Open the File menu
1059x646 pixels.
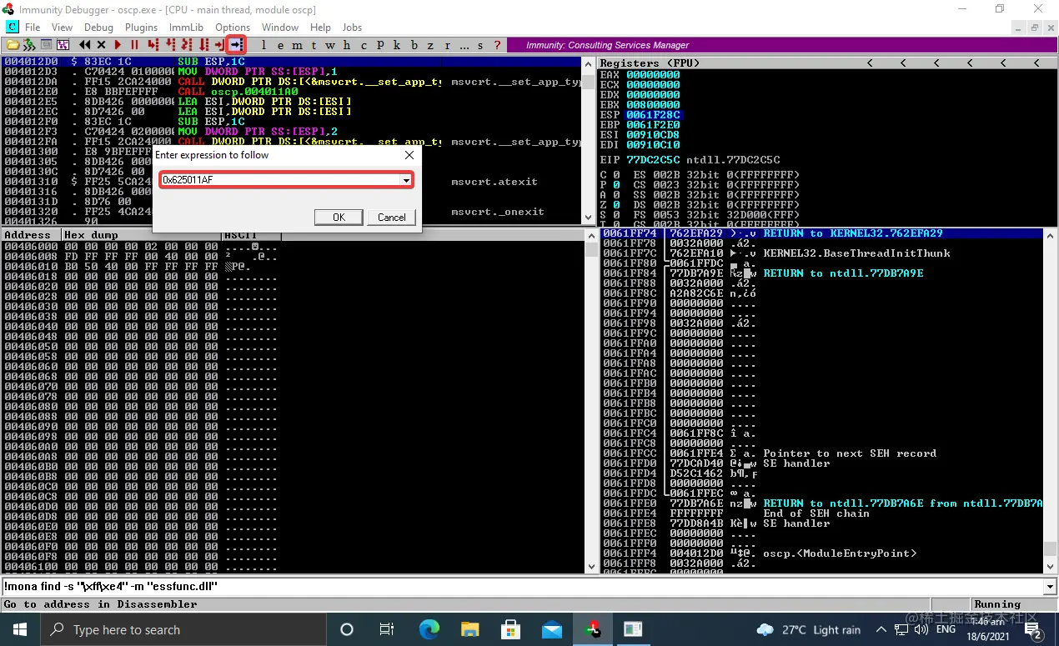click(x=33, y=28)
